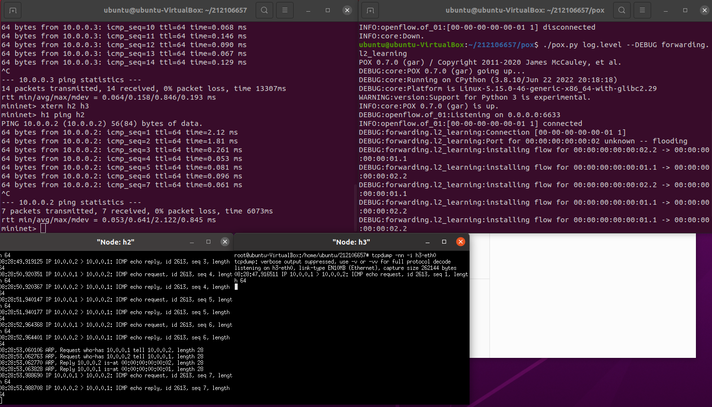Click search icon in mininet terminal header

[x=264, y=10]
